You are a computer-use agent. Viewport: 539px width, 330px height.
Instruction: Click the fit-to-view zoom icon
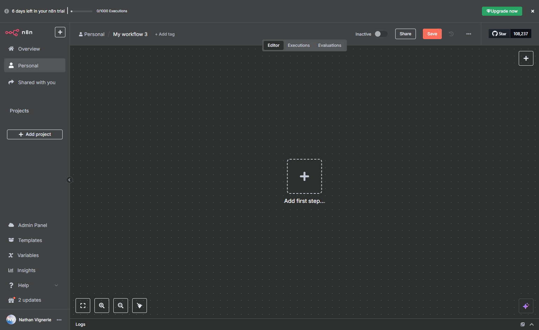tap(83, 306)
